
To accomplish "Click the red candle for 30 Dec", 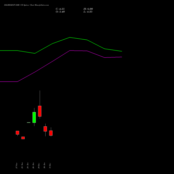I will click(45, 129).
